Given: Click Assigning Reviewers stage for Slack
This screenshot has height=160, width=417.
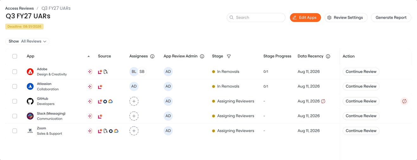Looking at the screenshot, I should click(233, 116).
